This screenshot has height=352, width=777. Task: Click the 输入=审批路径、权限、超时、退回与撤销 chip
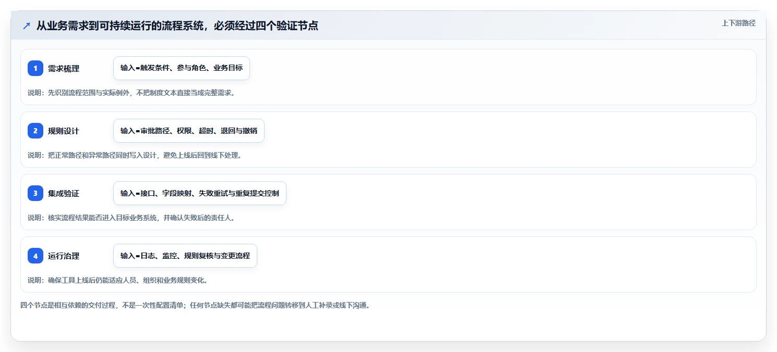[189, 131]
